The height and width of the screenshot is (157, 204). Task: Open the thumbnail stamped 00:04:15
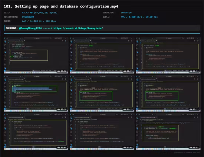(x=102, y=93)
